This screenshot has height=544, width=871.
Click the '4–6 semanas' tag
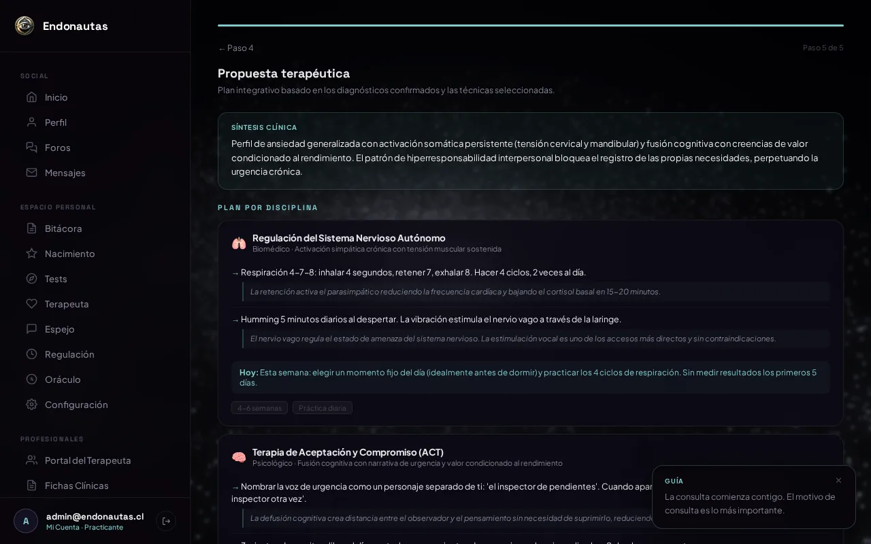pyautogui.click(x=259, y=408)
